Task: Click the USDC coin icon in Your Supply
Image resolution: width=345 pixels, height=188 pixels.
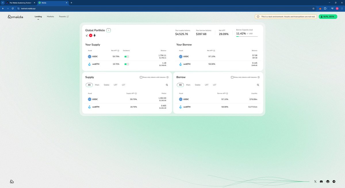Action: pyautogui.click(x=90, y=56)
